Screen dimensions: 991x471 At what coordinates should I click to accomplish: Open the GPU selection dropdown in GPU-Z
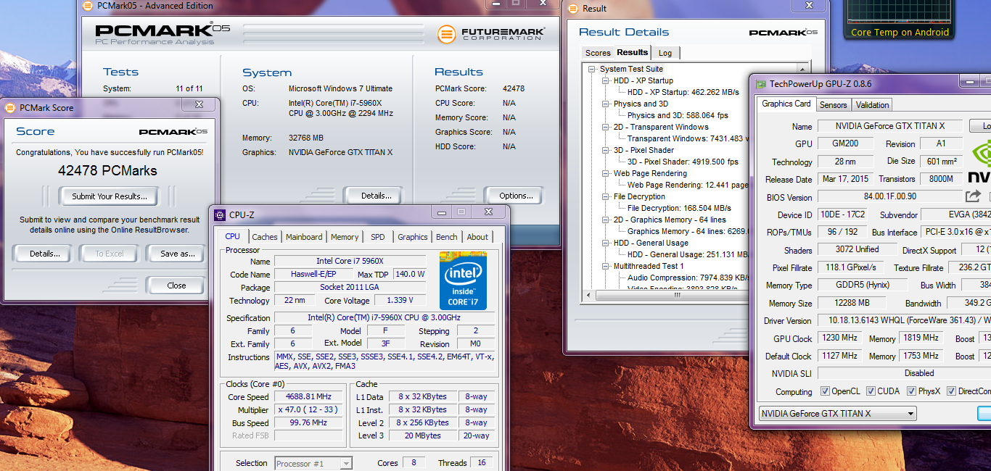click(x=836, y=414)
